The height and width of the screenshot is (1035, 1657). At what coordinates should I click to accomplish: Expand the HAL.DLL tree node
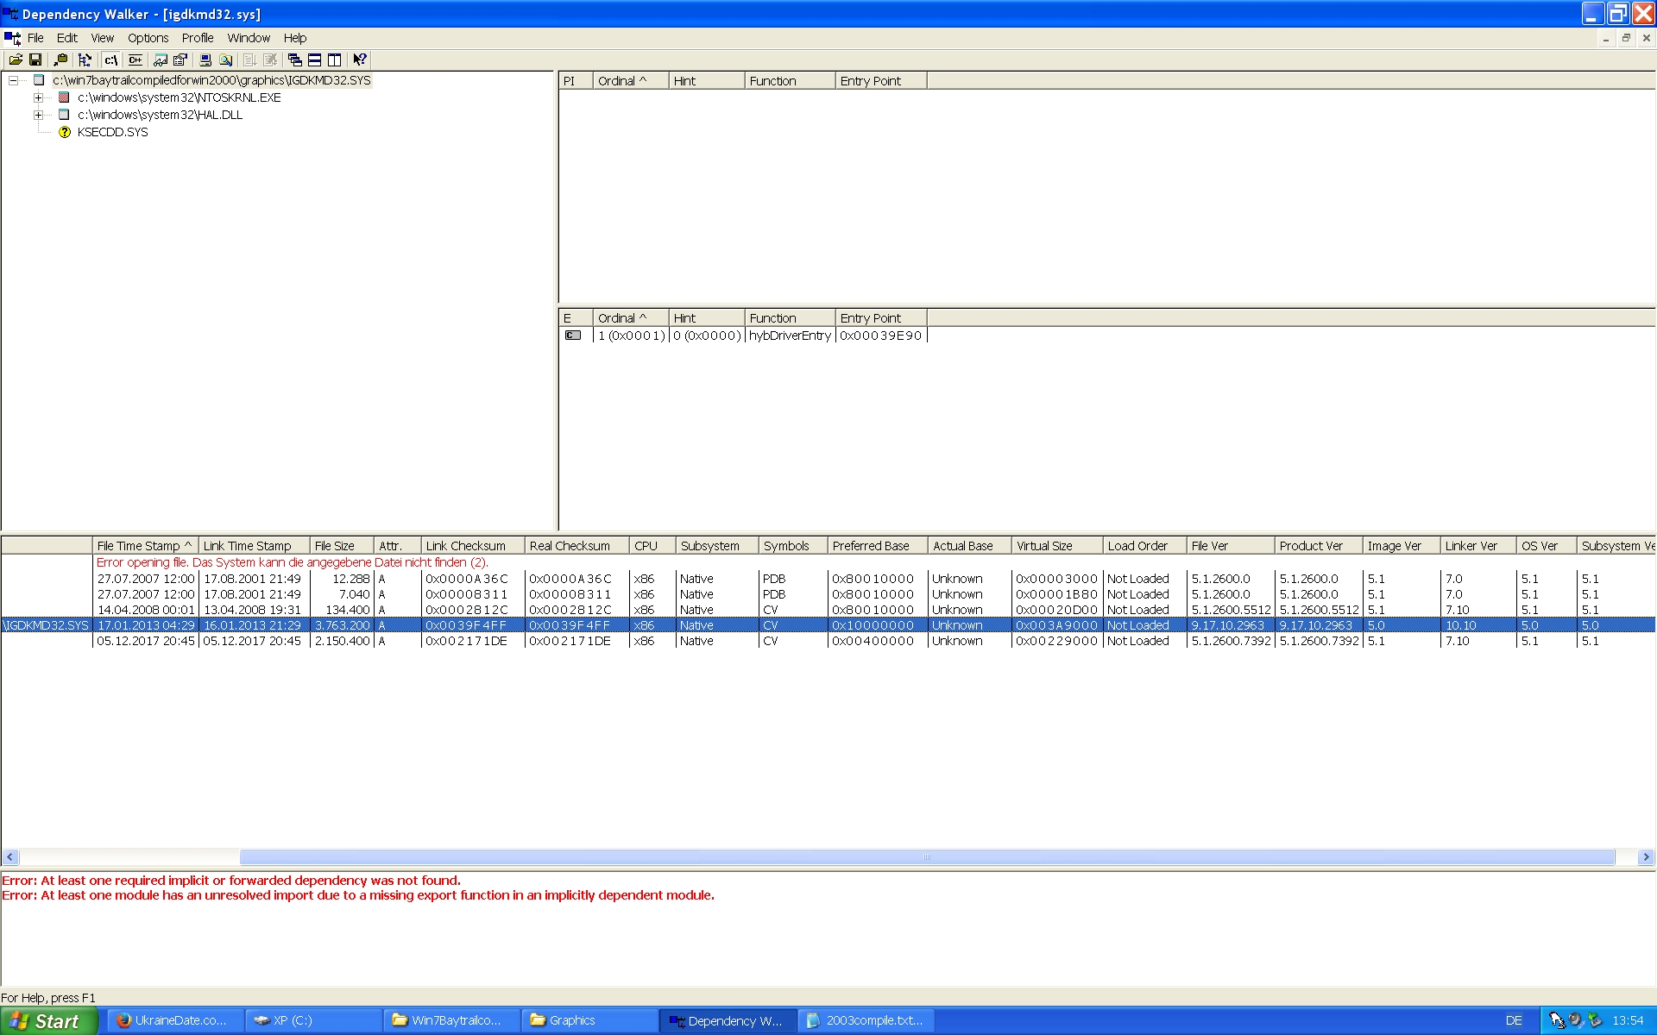click(x=38, y=115)
